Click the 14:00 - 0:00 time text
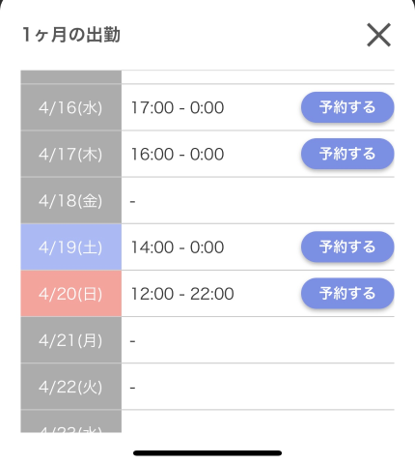Image resolution: width=415 pixels, height=464 pixels. (178, 247)
